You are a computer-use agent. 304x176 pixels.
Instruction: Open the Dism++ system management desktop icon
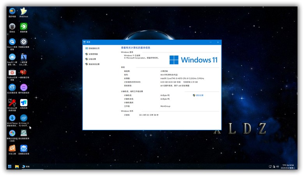click(x=12, y=42)
